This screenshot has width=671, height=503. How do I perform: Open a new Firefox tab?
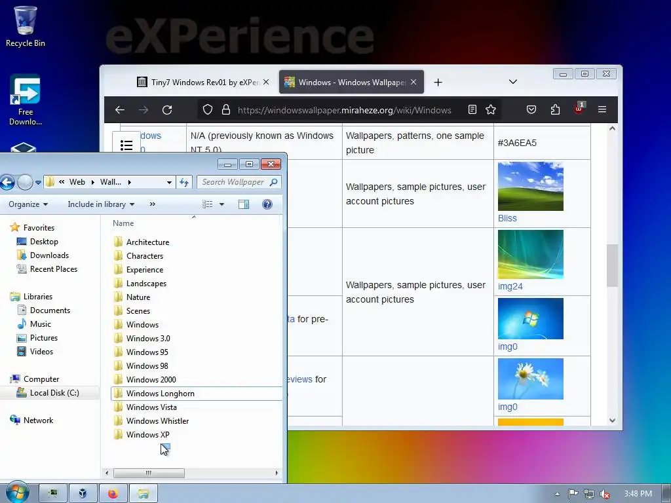point(438,82)
